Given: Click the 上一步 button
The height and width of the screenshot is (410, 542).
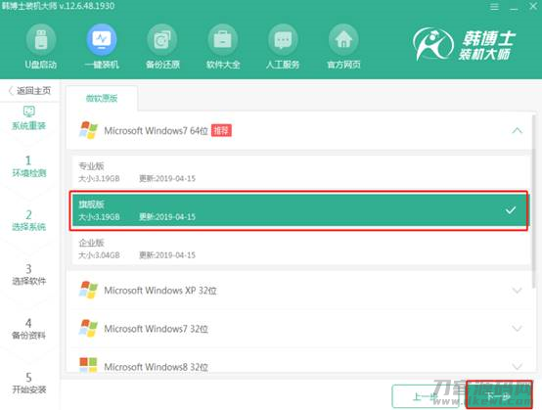Looking at the screenshot, I should point(426,396).
